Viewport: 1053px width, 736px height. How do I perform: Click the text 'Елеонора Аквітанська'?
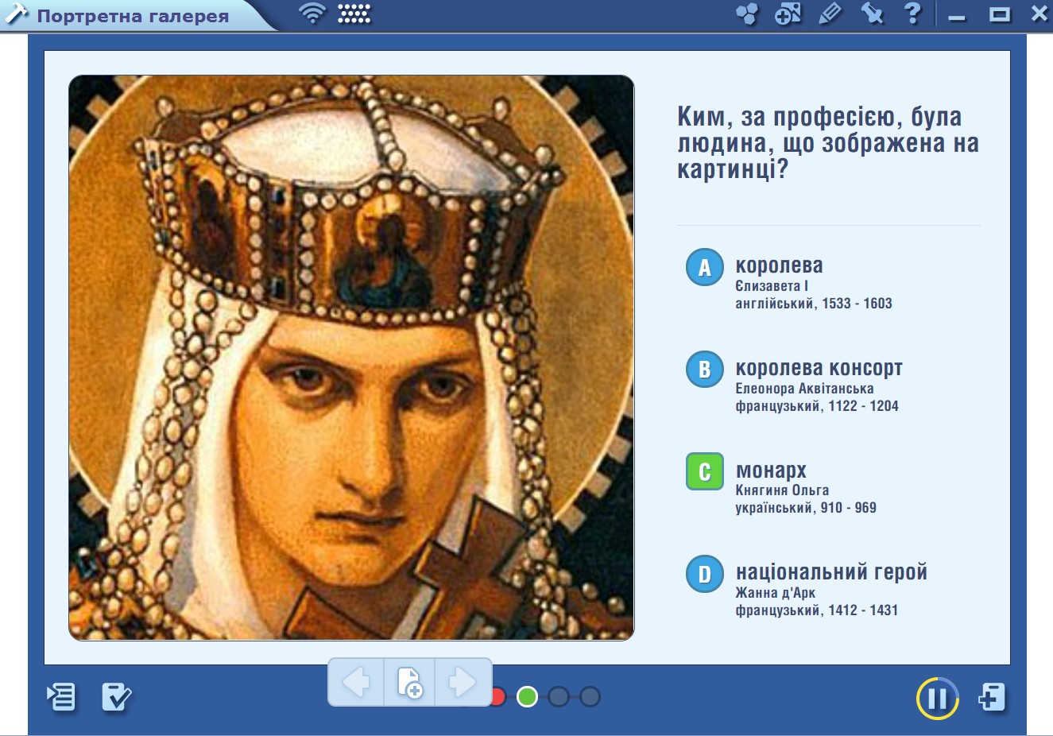pos(804,389)
